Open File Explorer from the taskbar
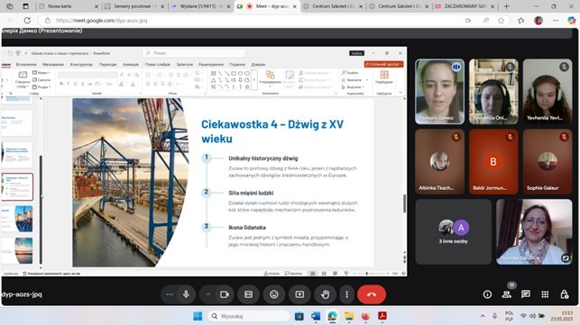Screen dimensions: 580x325 coord(349,316)
